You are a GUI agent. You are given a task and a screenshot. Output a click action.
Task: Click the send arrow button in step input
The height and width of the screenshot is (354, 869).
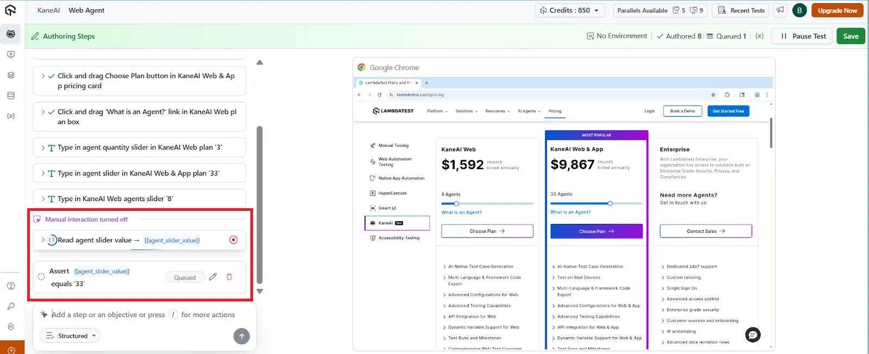[242, 336]
